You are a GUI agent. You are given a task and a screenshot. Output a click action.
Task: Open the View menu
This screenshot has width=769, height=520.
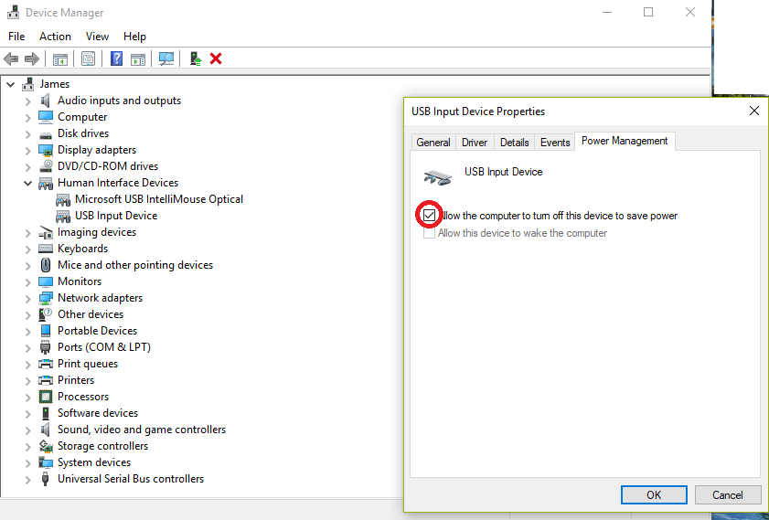pos(97,37)
